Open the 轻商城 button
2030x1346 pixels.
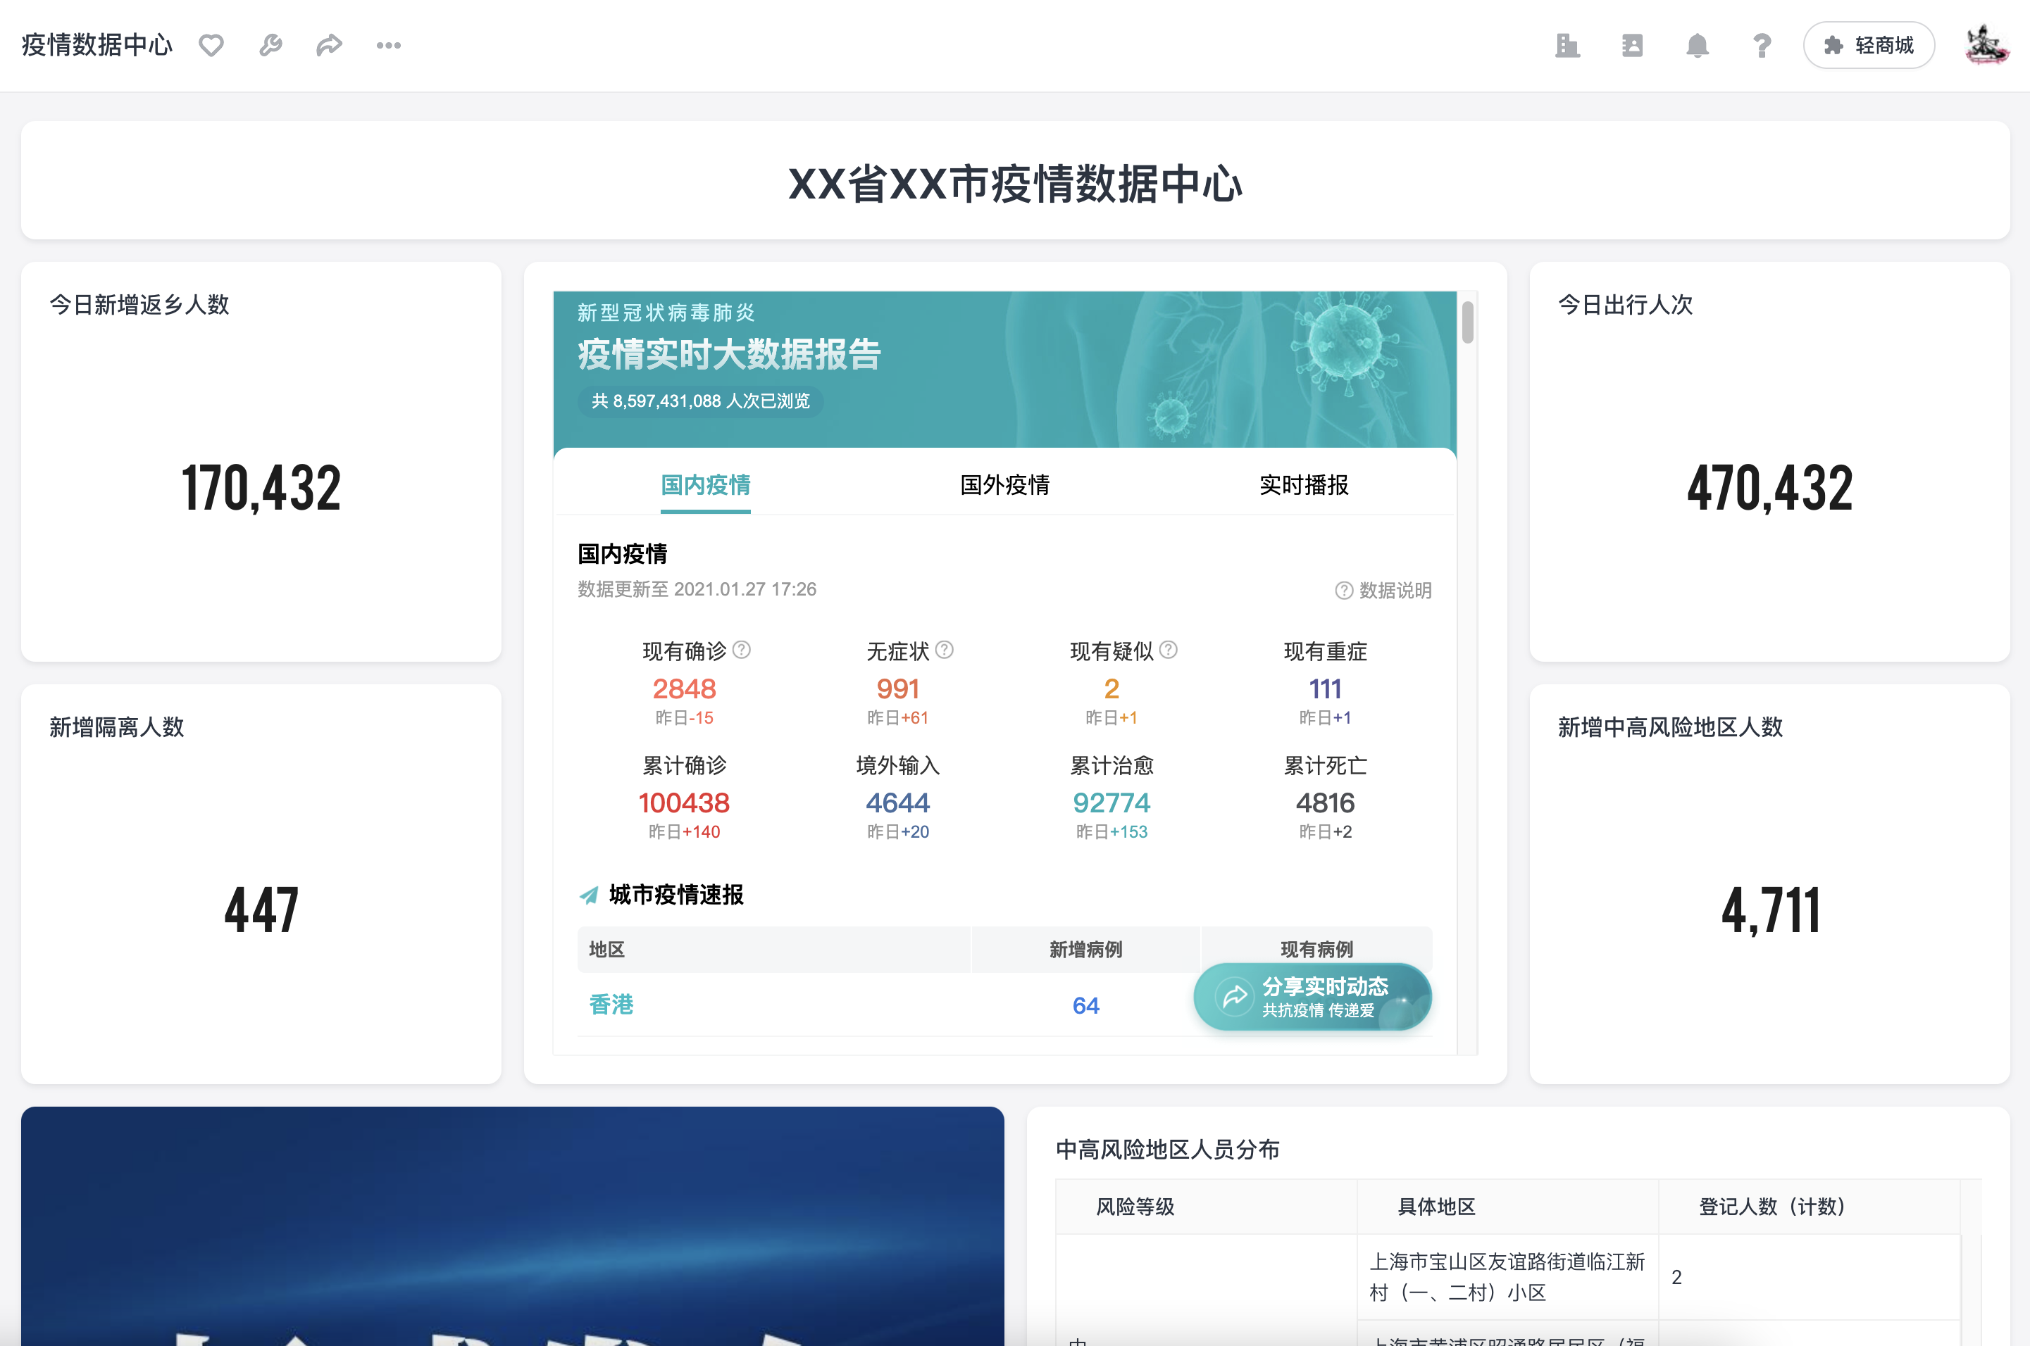[x=1869, y=46]
